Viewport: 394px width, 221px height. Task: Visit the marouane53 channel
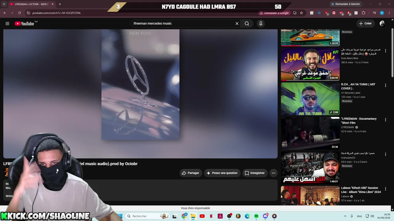(x=348, y=158)
